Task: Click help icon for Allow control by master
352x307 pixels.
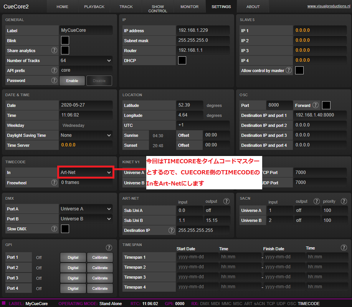Action: [289, 71]
